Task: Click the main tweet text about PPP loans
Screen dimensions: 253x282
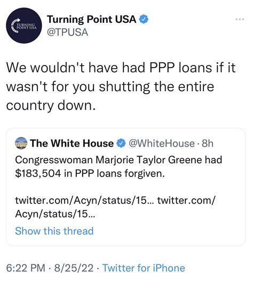Action: [121, 86]
